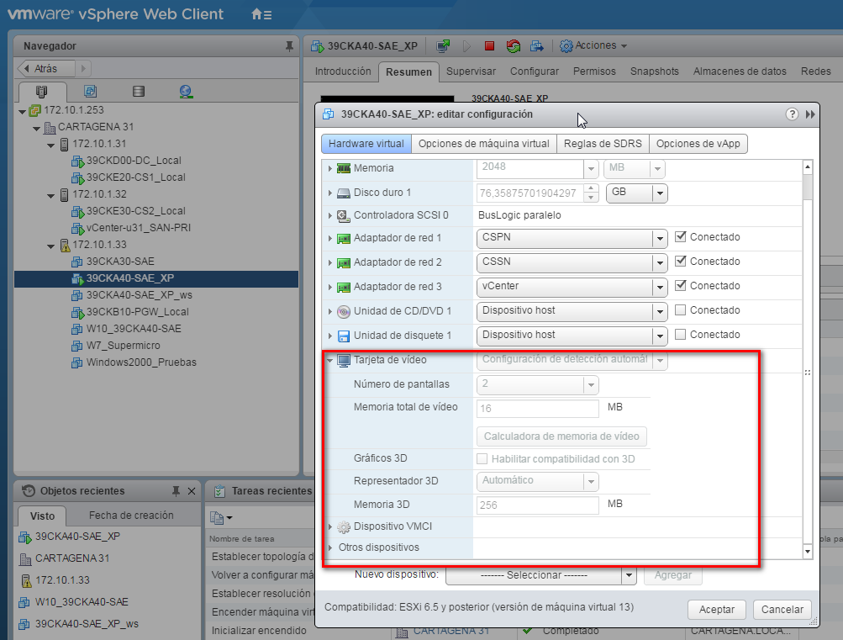Image resolution: width=843 pixels, height=640 pixels.
Task: Open the VMs and Templates navigator view
Action: pyautogui.click(x=90, y=91)
